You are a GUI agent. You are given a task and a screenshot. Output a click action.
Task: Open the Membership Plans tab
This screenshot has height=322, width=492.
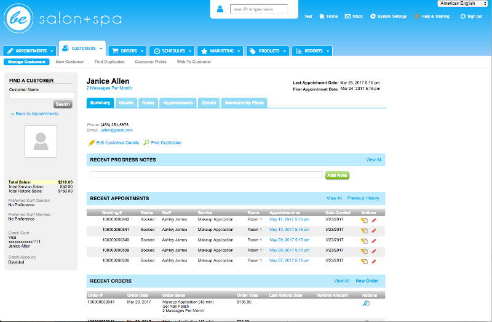pos(244,103)
